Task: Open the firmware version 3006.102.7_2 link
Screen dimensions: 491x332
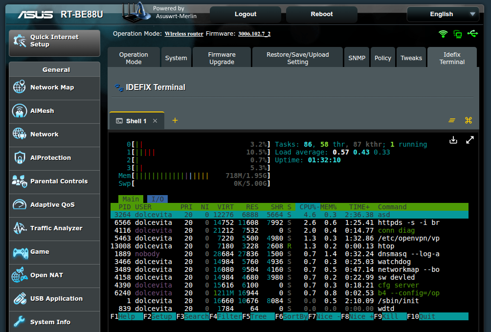Action: pos(254,34)
